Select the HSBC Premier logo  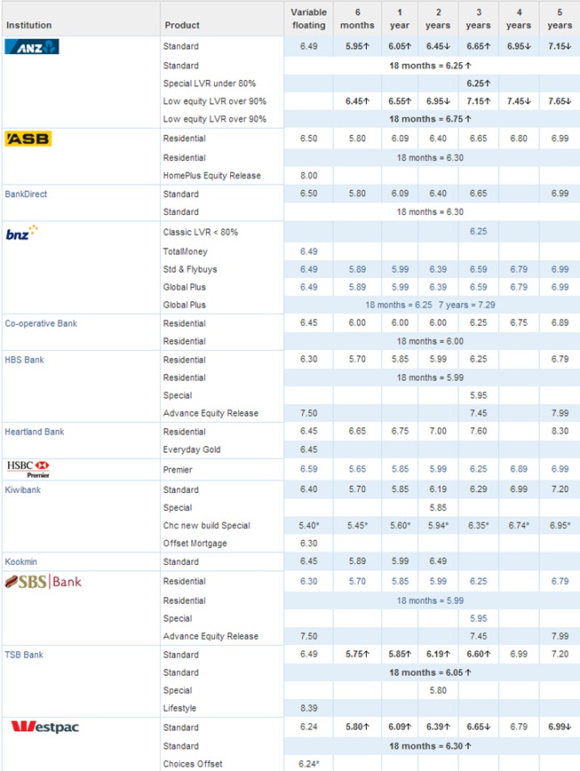point(27,469)
